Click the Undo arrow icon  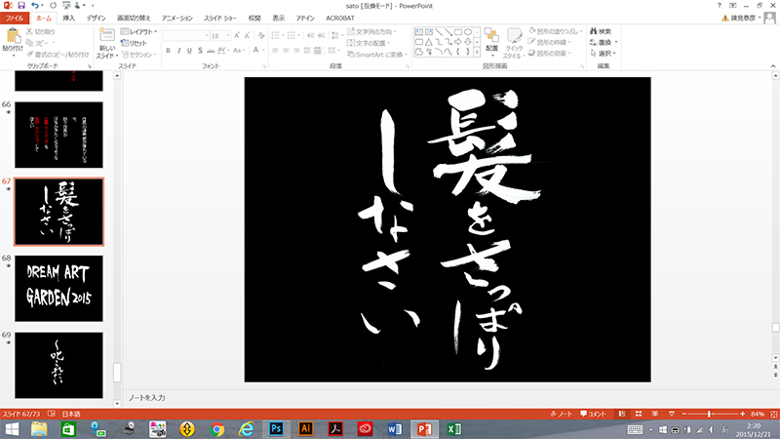36,5
